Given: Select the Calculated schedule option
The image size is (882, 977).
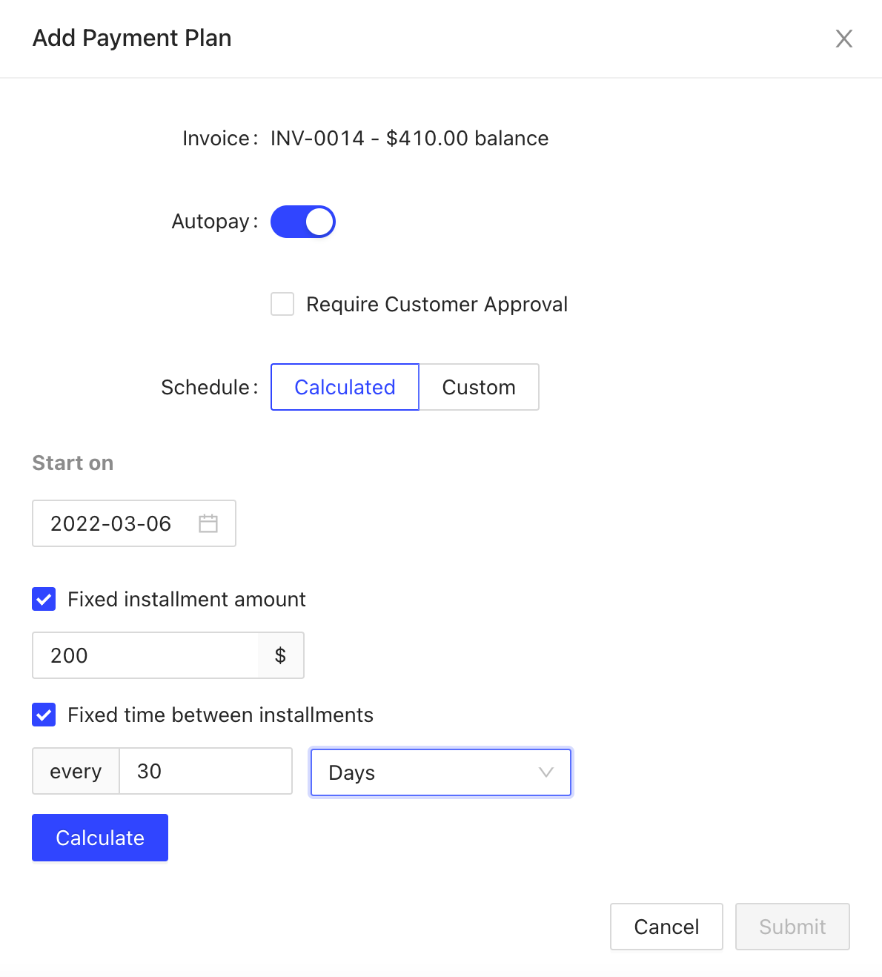Looking at the screenshot, I should [345, 387].
